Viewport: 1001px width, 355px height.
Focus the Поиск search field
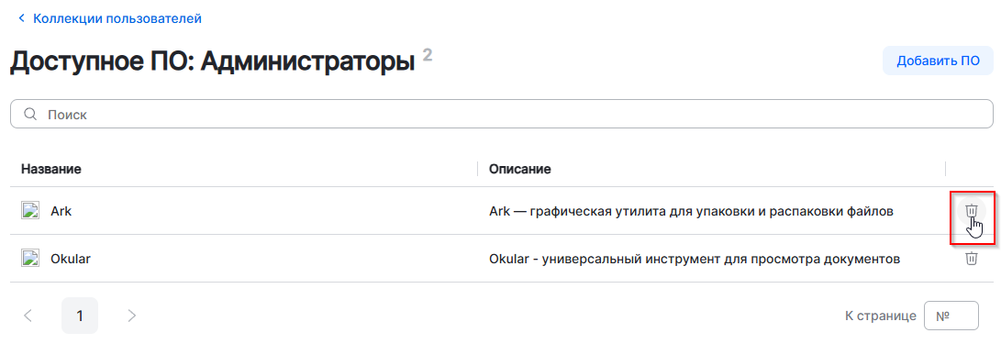[x=501, y=115]
